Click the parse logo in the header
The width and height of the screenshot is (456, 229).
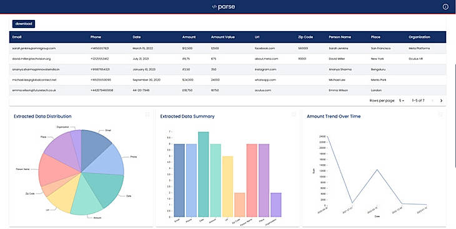pyautogui.click(x=224, y=7)
